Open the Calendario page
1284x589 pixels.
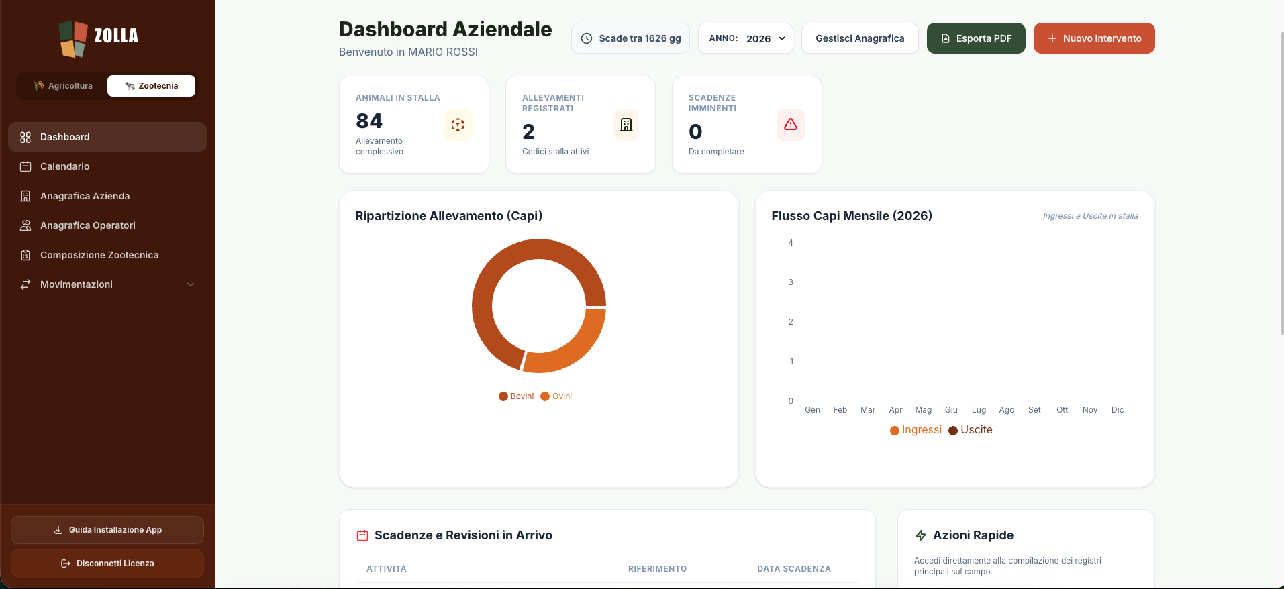pyautogui.click(x=107, y=166)
